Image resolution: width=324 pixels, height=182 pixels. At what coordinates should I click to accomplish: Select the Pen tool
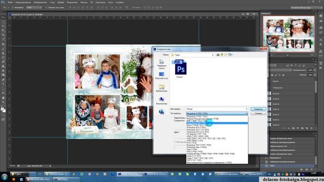[x=3, y=80]
